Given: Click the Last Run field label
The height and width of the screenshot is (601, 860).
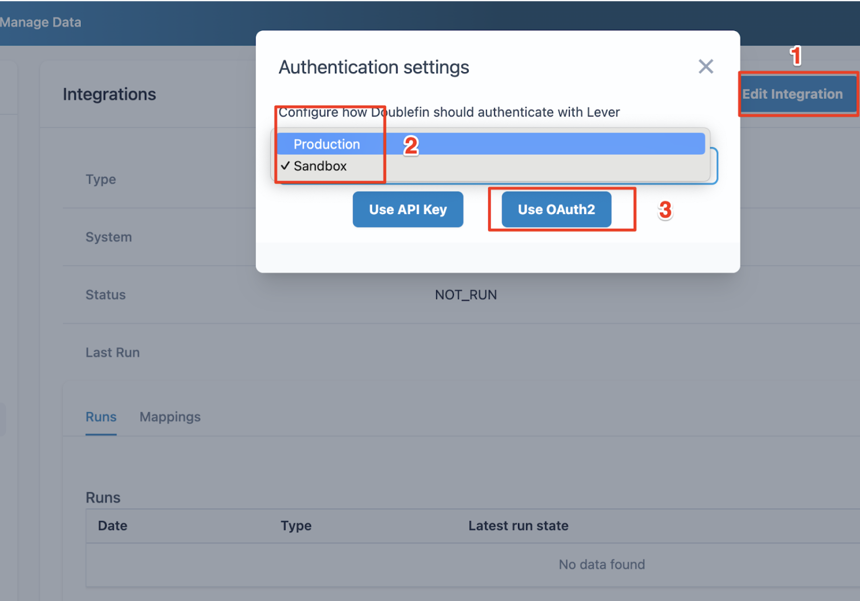Looking at the screenshot, I should (112, 352).
